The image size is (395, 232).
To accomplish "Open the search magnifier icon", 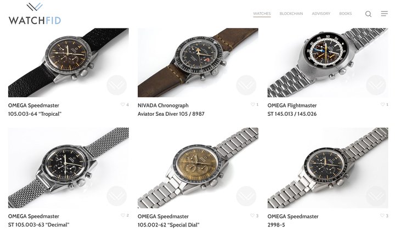I will click(368, 14).
